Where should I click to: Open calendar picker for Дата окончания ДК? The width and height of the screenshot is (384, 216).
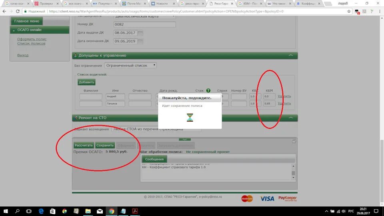[x=140, y=41]
